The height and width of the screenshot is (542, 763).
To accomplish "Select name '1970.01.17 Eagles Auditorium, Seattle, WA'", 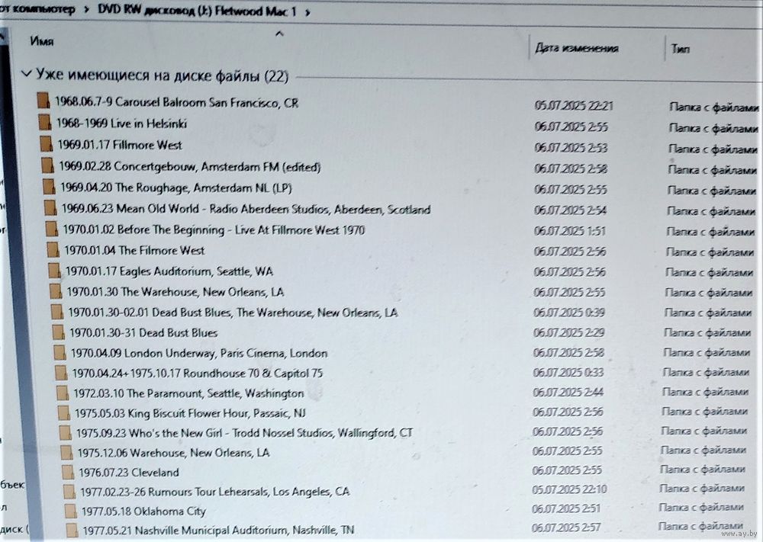I will coord(169,271).
